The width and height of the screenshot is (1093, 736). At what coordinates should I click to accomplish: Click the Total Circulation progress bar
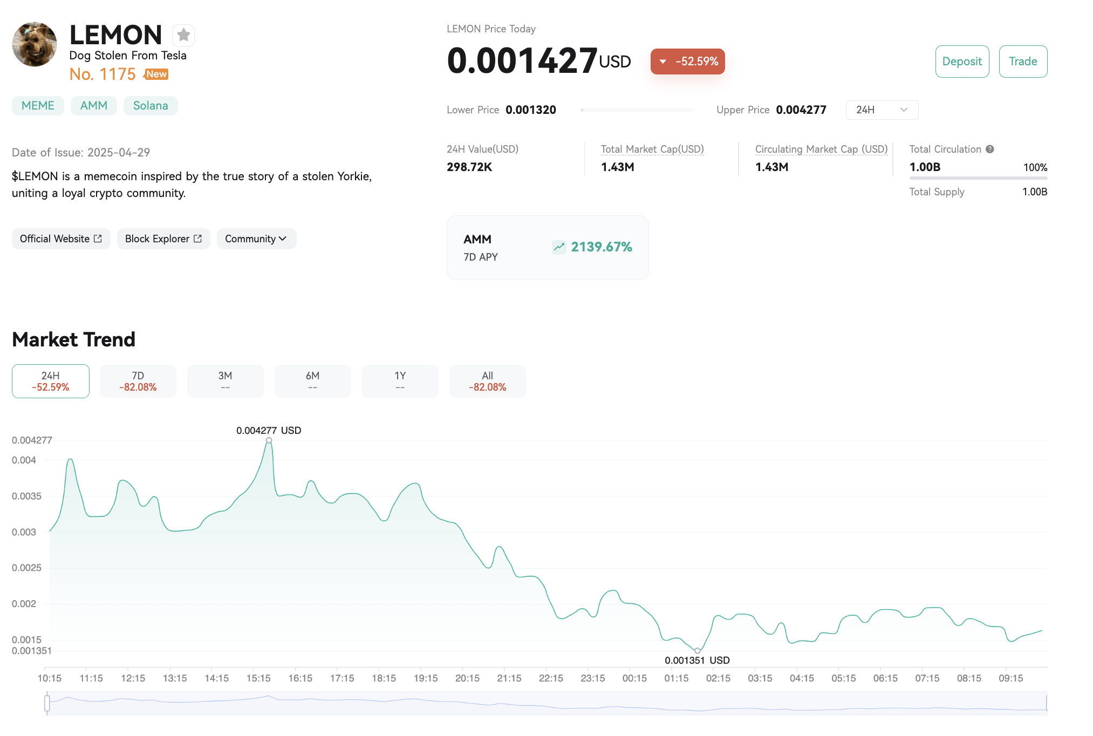tap(978, 178)
